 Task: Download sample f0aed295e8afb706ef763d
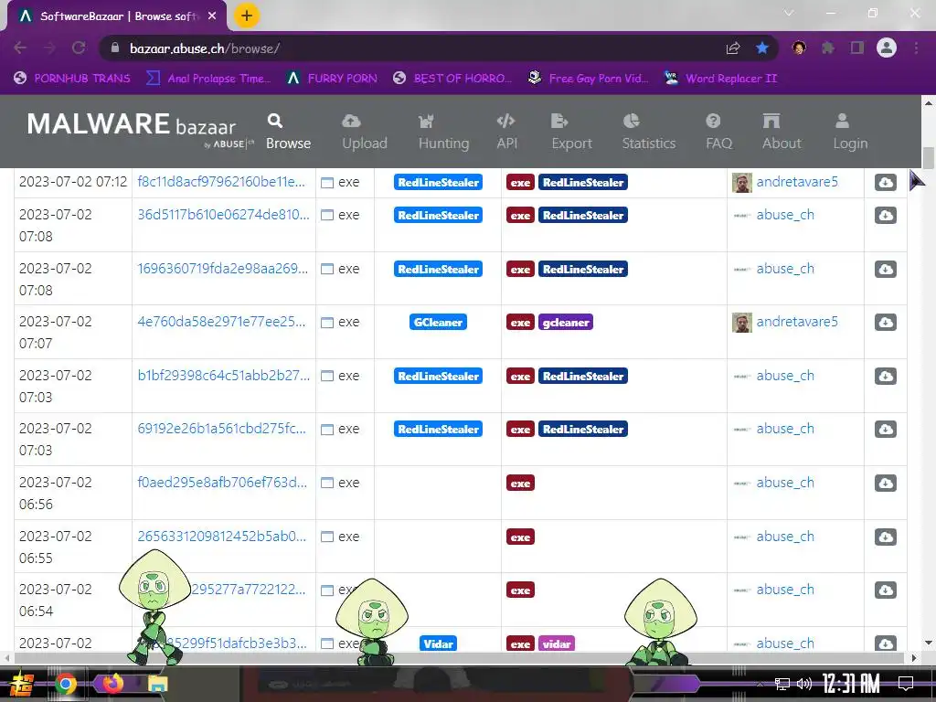point(885,483)
